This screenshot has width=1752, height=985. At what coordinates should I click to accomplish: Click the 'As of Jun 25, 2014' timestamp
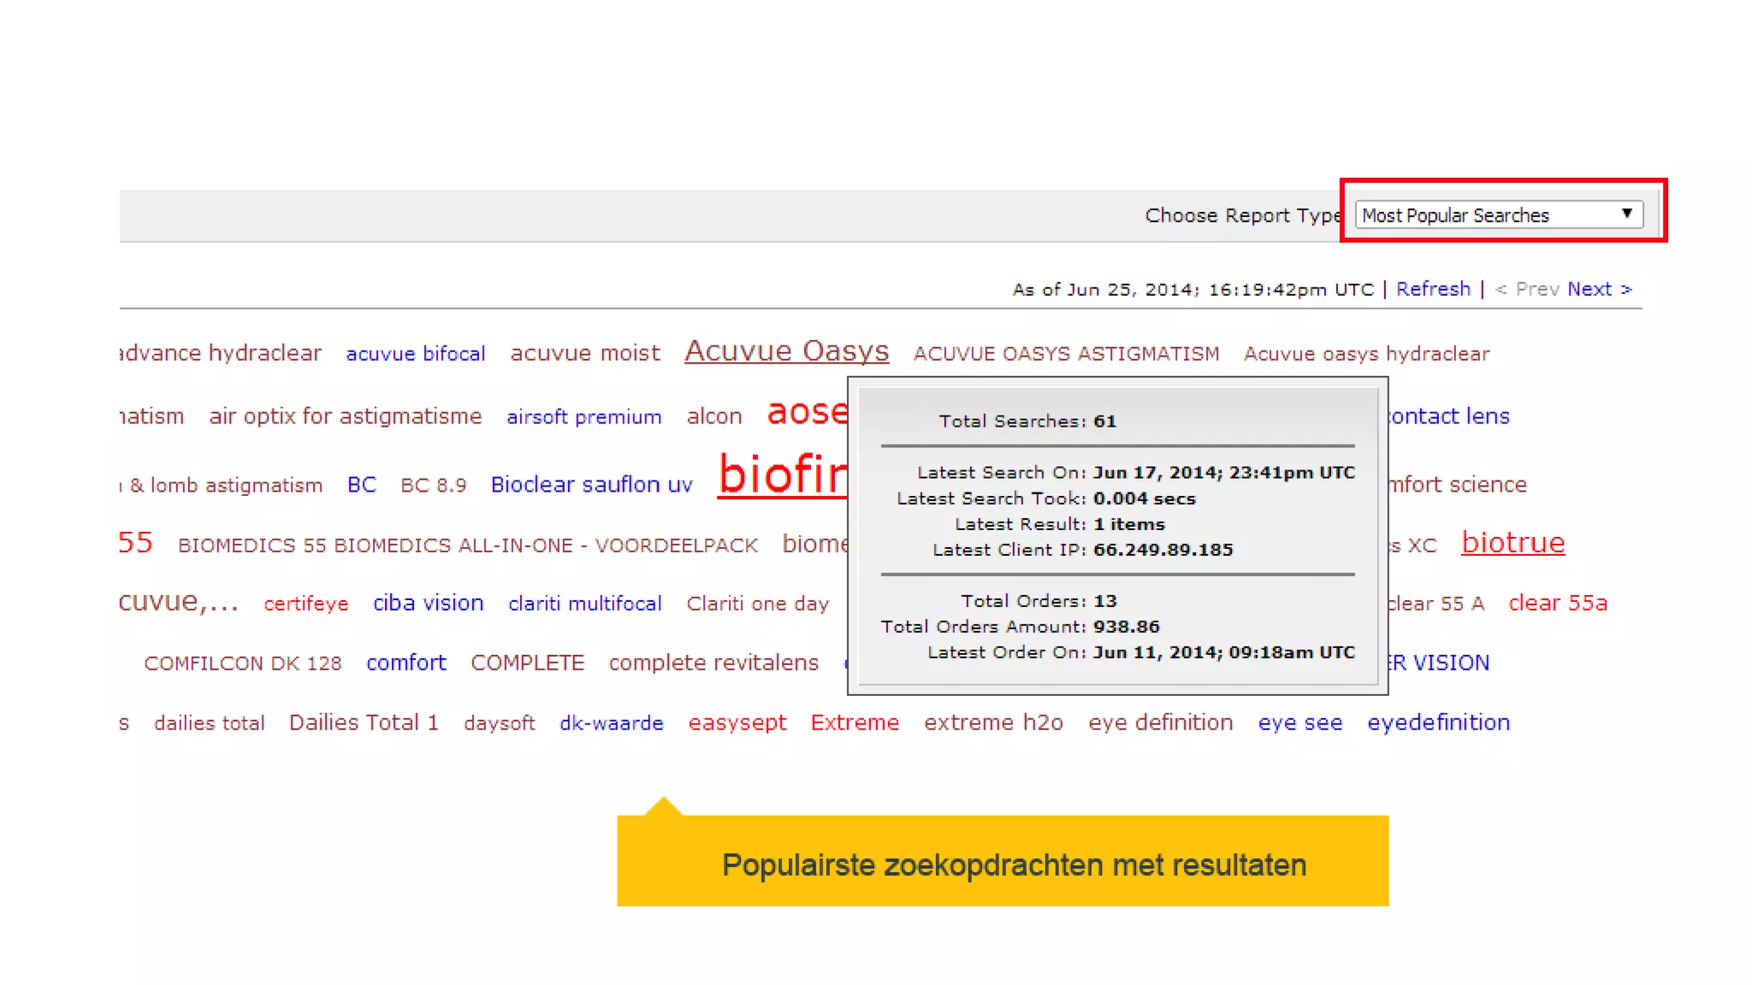(1193, 290)
